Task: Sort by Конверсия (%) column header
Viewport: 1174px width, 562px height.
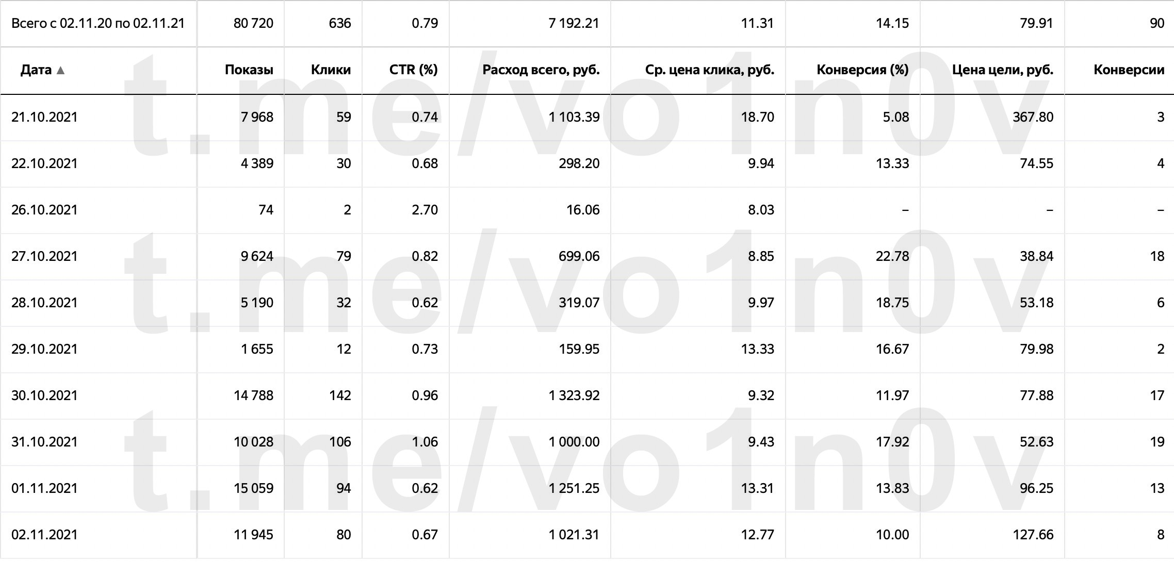Action: tap(862, 70)
